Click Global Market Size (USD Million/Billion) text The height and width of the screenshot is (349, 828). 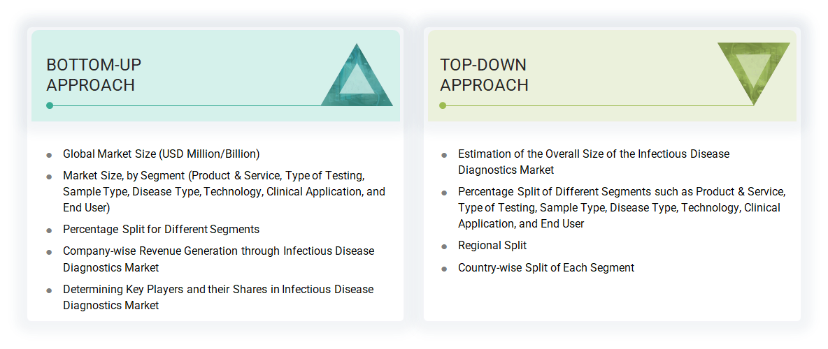click(x=161, y=154)
